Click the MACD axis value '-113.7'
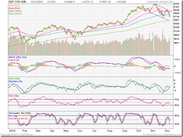This screenshot has height=137, width=183. (x=177, y=73)
